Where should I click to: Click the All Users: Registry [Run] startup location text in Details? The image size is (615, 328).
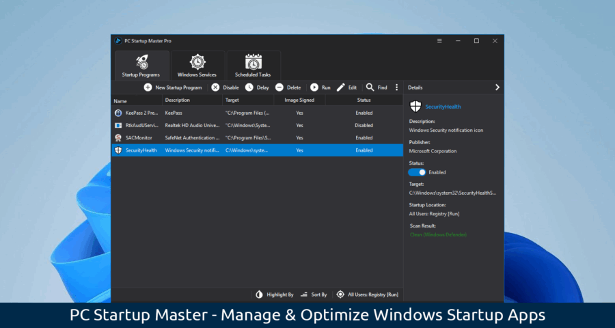[434, 214]
